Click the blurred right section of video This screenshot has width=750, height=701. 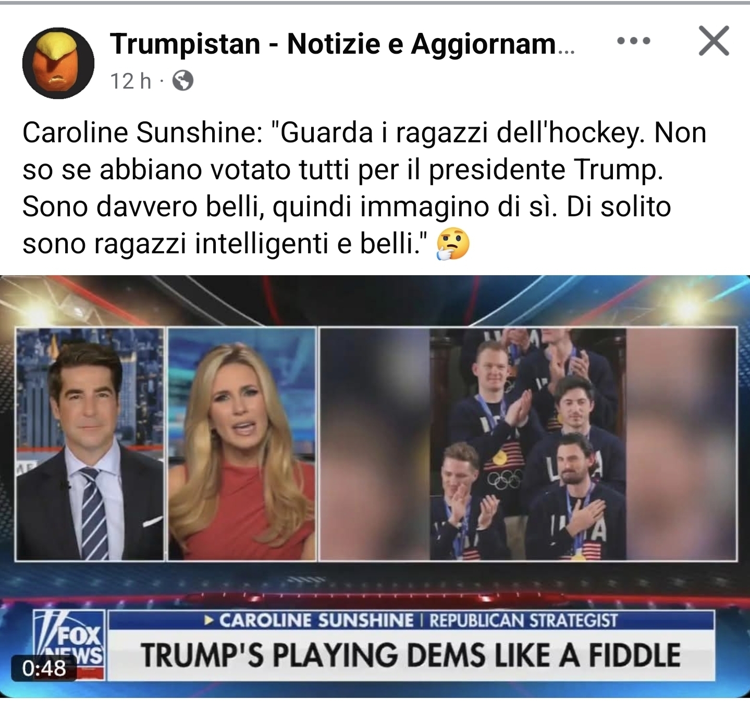681,444
